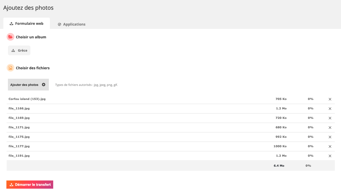Start upload with Démarrer le transfert
The height and width of the screenshot is (193, 341).
pos(30,185)
